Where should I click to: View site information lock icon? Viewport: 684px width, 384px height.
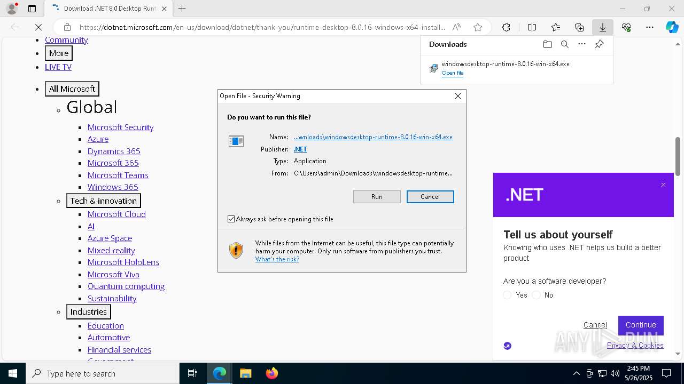(67, 27)
